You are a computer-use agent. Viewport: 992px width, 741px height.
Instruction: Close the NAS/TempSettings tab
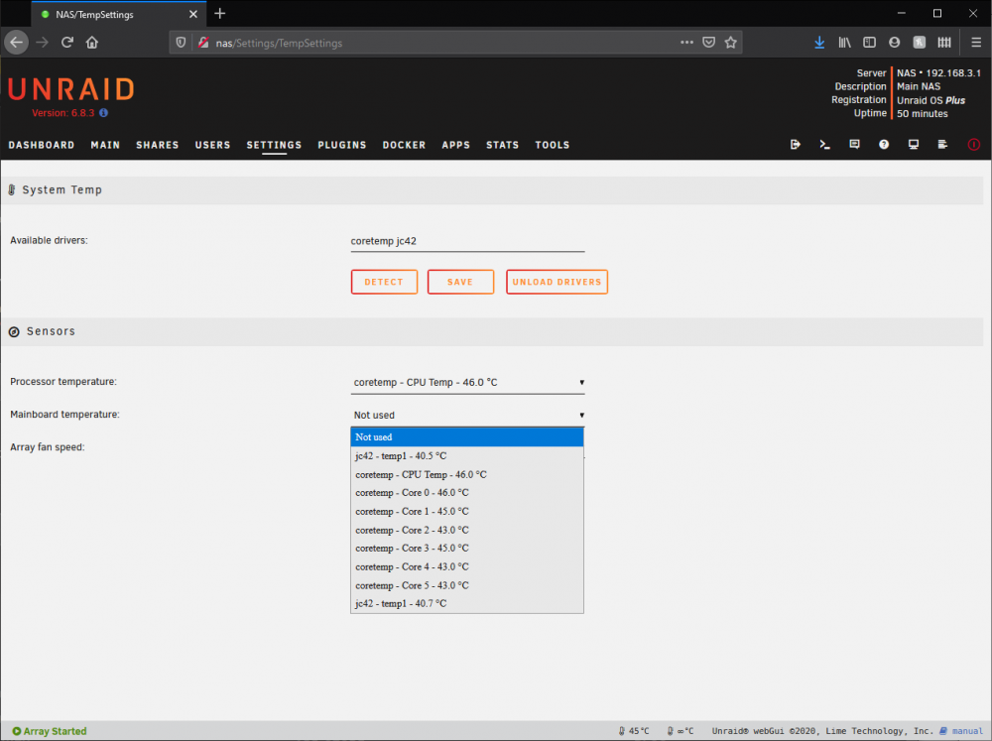pos(193,14)
